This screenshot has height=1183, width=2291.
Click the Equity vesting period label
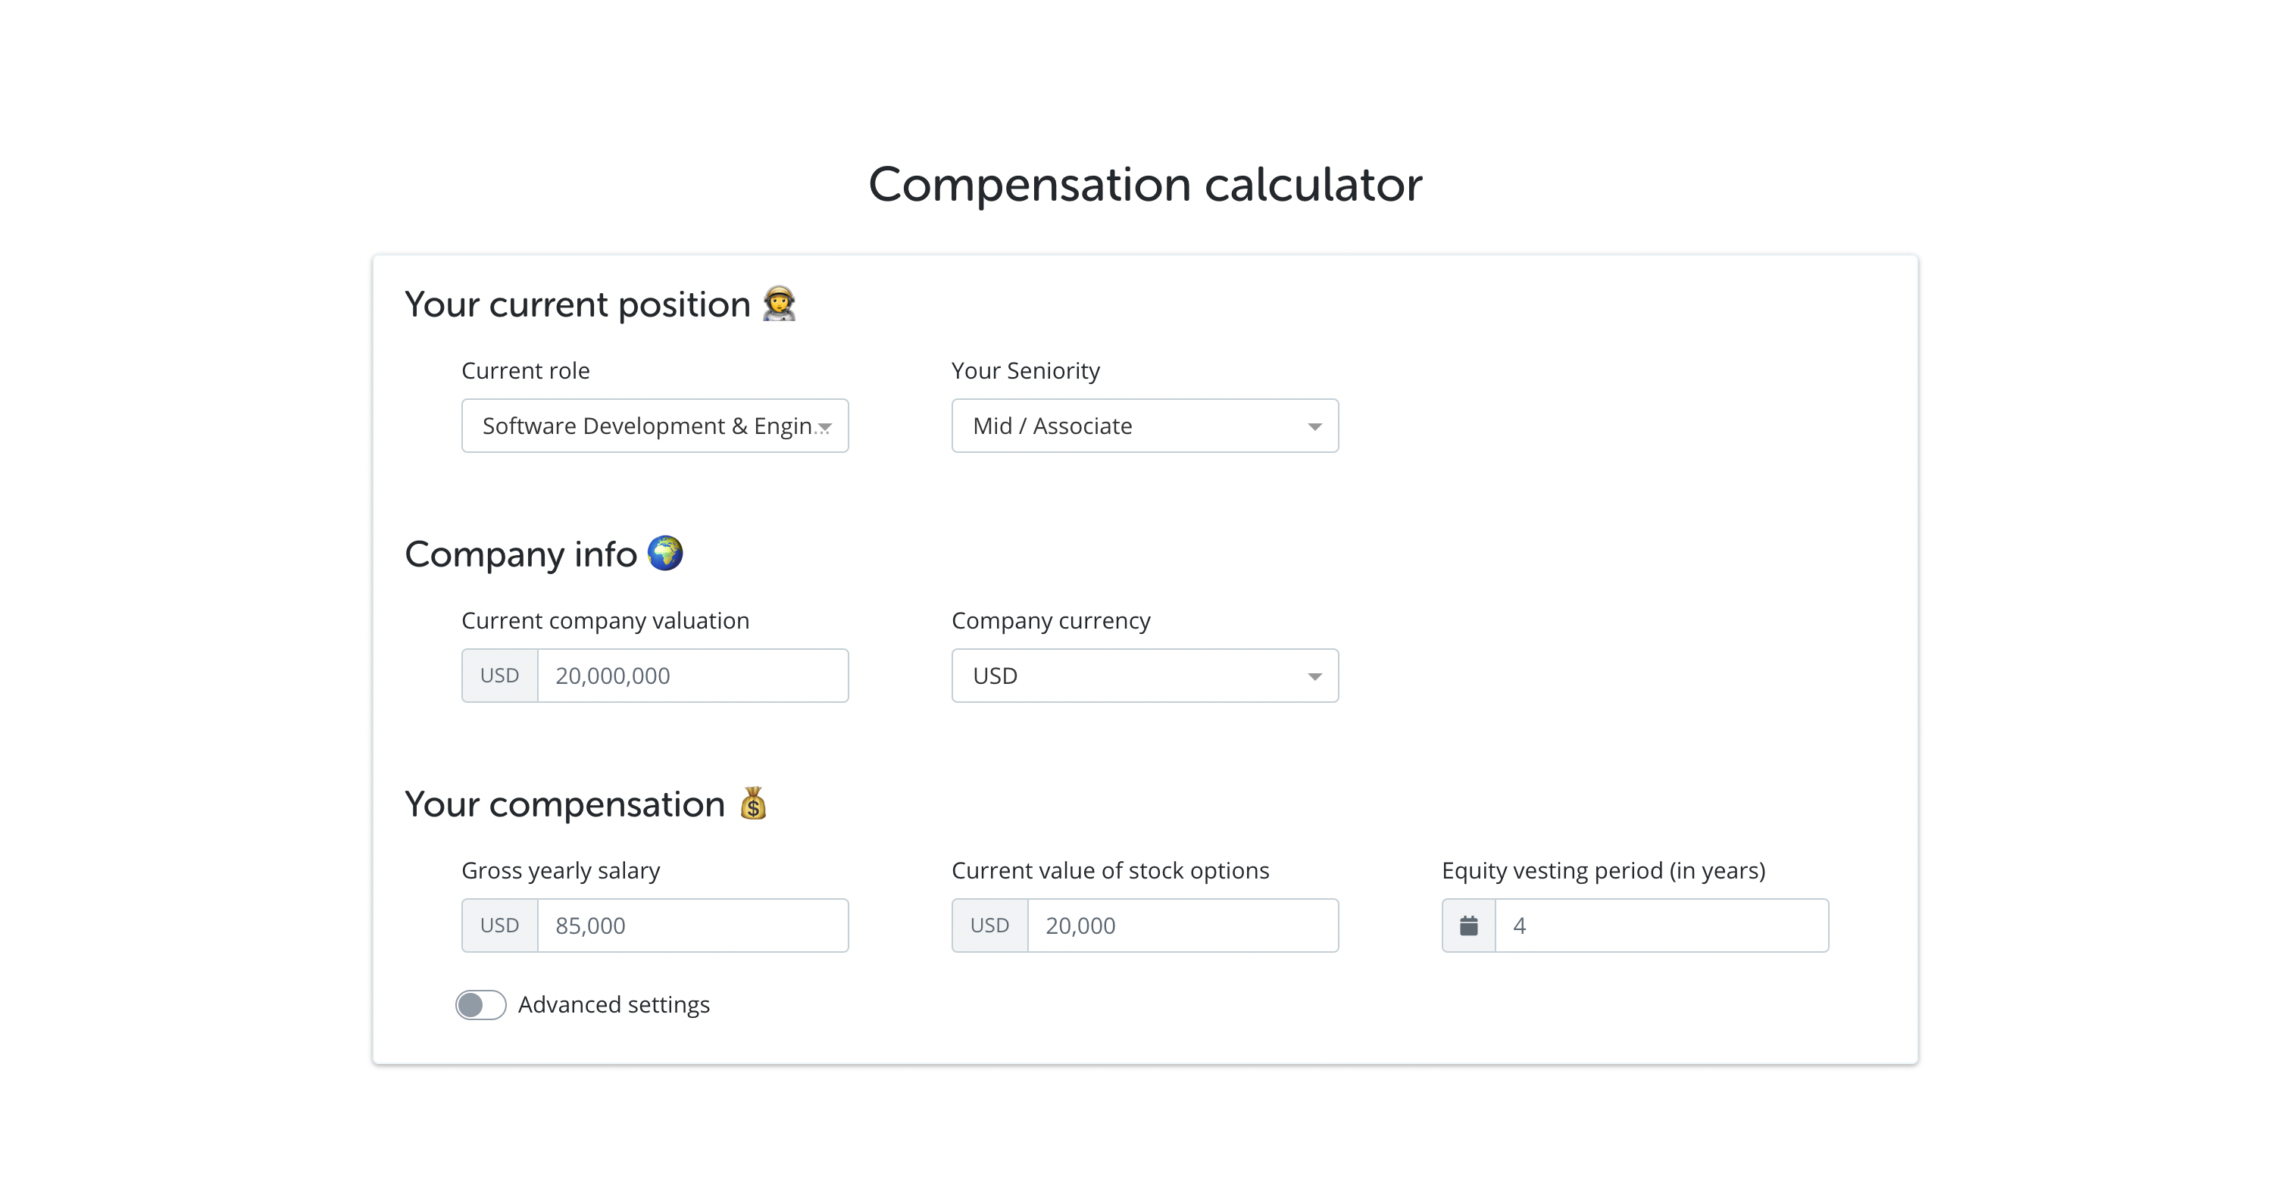pyautogui.click(x=1602, y=870)
